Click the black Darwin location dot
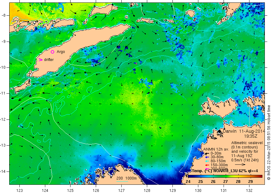 (x=219, y=131)
